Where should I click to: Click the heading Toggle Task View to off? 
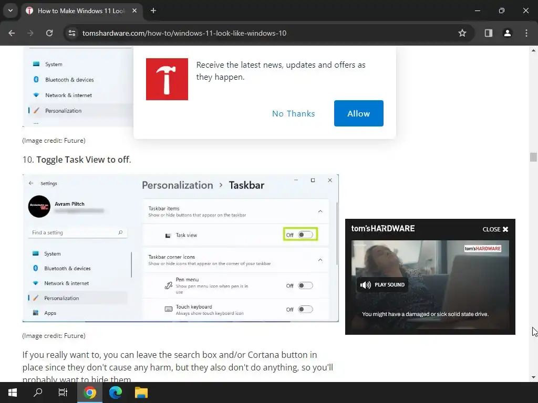tap(84, 160)
